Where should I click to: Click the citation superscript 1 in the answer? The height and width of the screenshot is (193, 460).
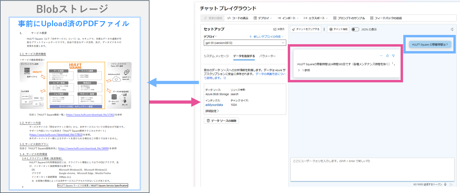click(x=392, y=63)
